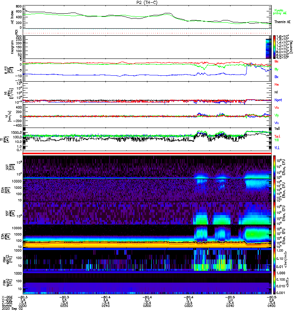Click the ESA electron spectrogram panel
This screenshot has height=314, width=294.
[x=147, y=236]
